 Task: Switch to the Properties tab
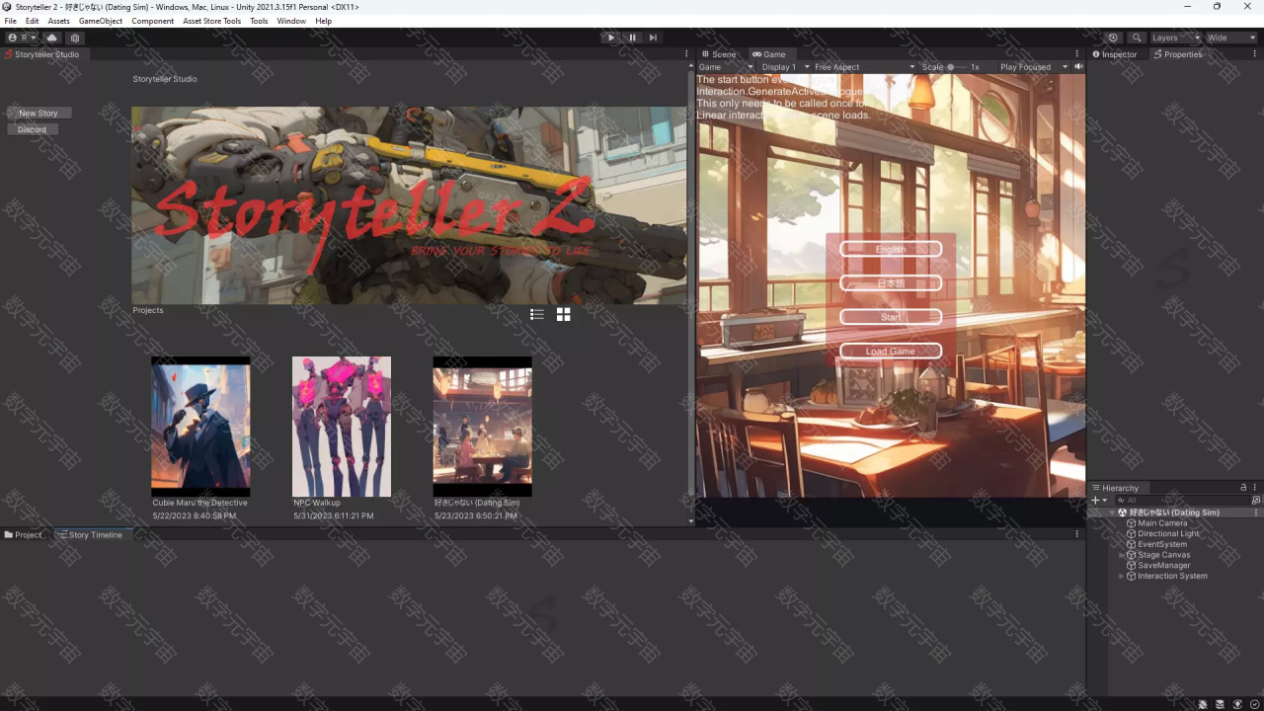[1178, 54]
